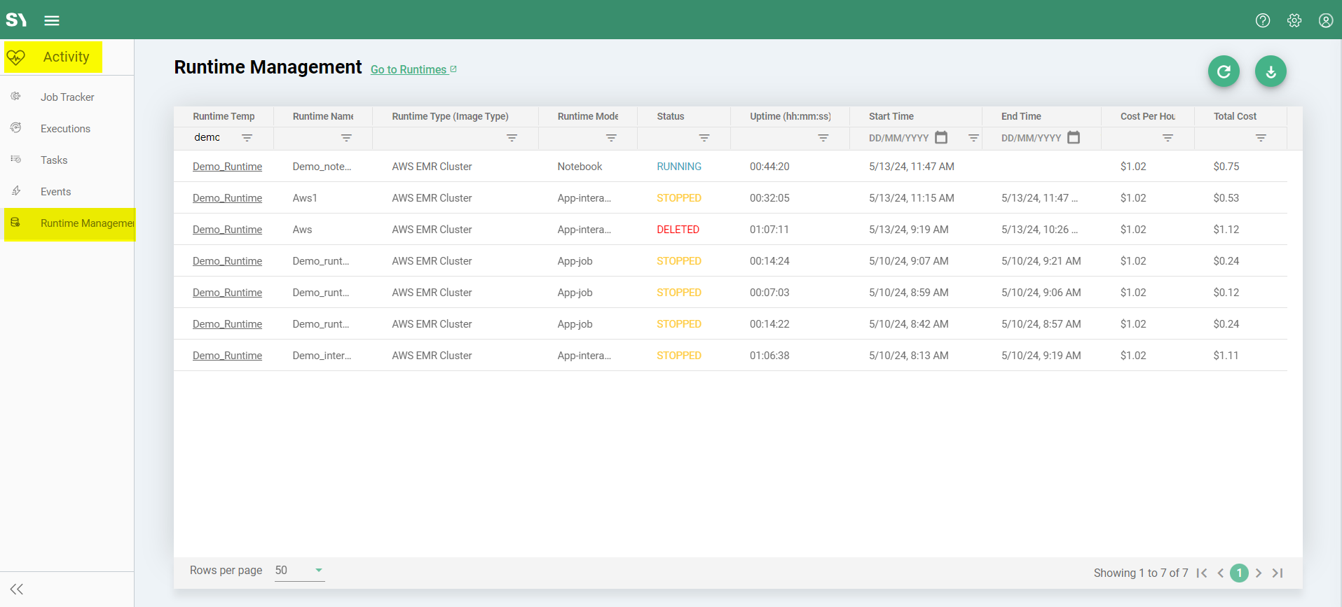Viewport: 1342px width, 607px height.
Task: Toggle the hamburger menu icon
Action: 52,20
